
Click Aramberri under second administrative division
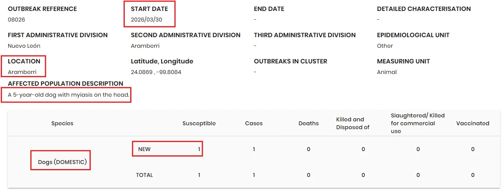coord(145,46)
